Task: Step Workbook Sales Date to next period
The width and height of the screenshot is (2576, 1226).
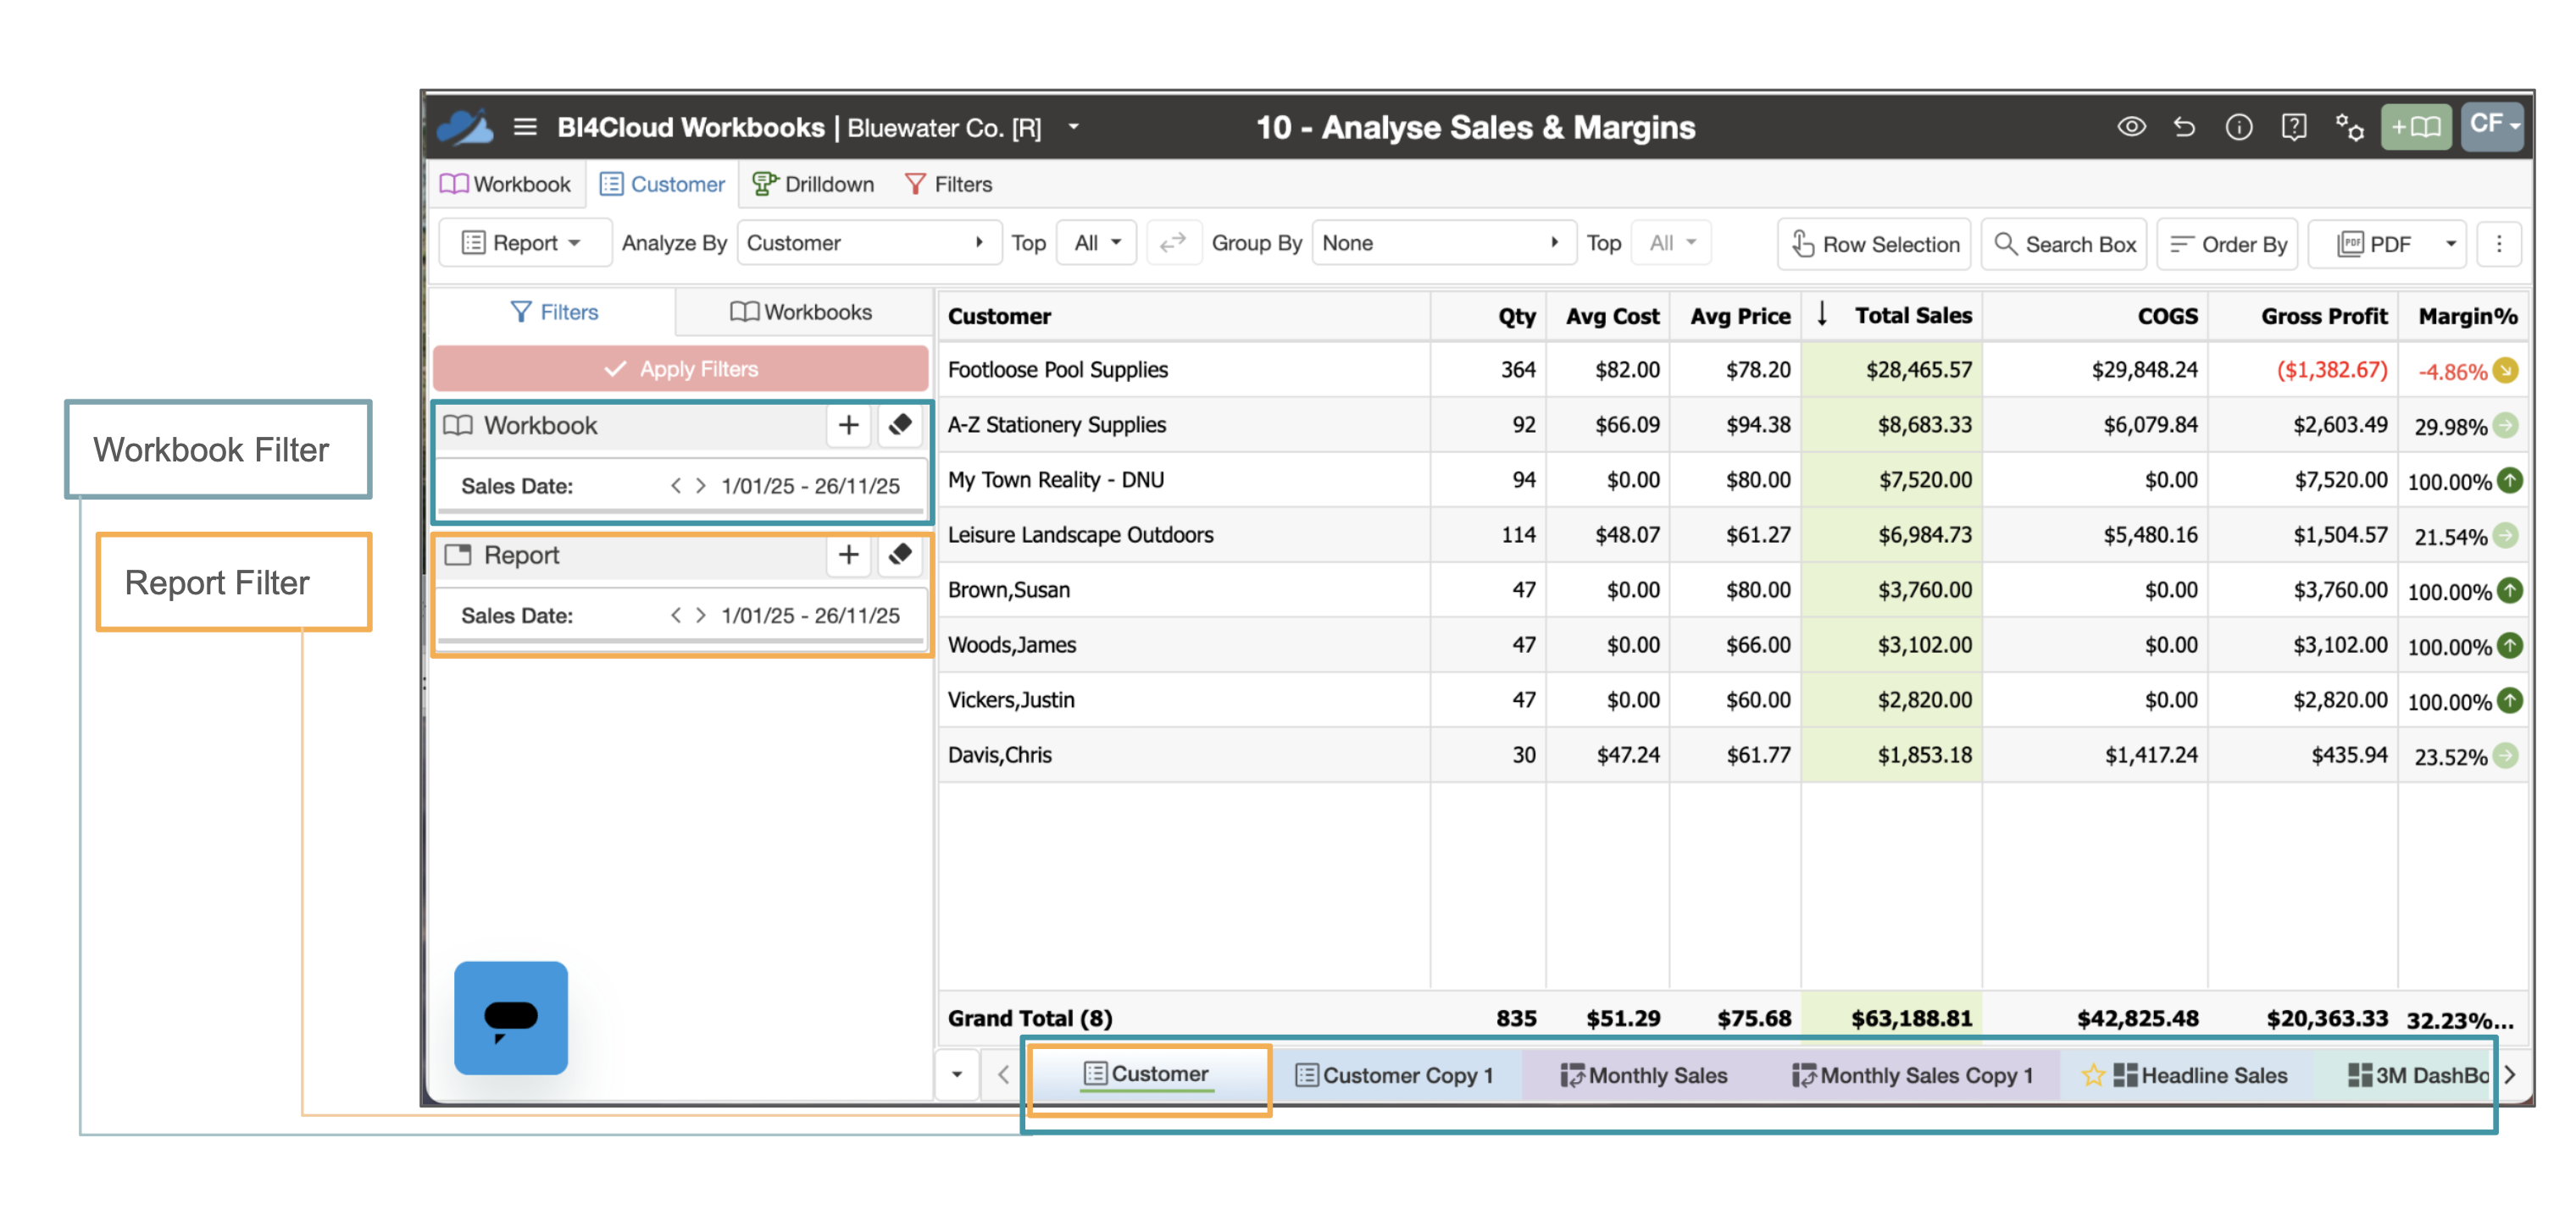Action: coord(701,486)
